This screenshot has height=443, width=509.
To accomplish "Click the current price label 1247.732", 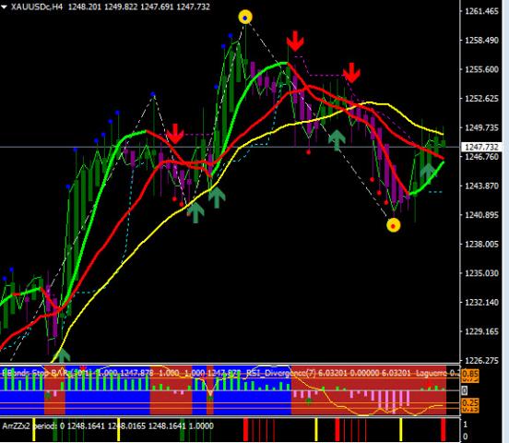I will point(481,147).
